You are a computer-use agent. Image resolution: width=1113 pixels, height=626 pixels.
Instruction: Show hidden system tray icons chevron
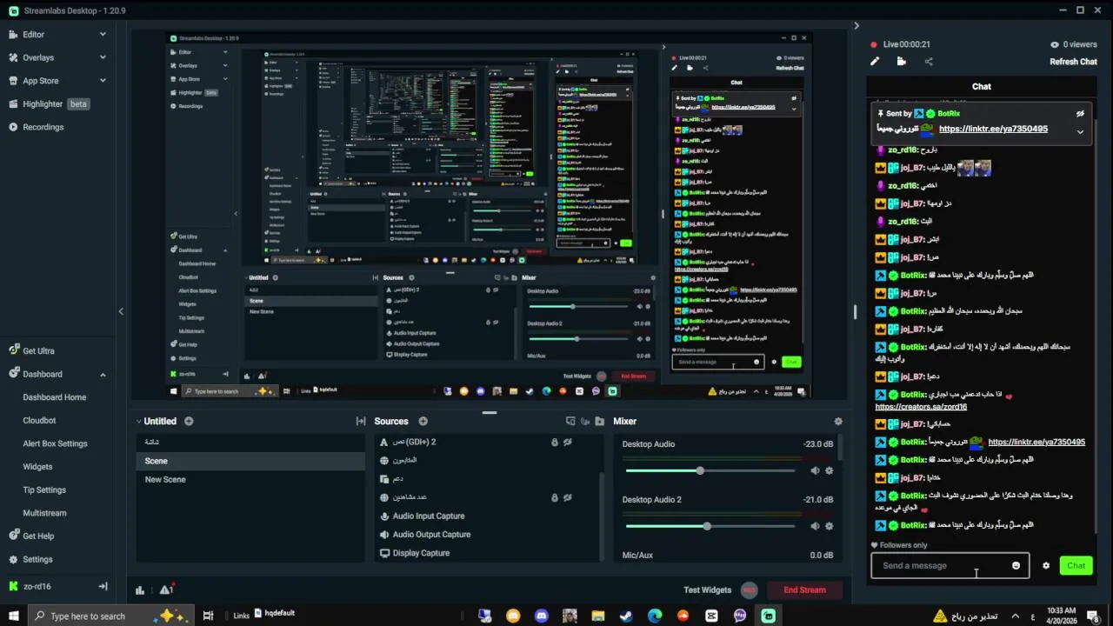pos(1015,616)
